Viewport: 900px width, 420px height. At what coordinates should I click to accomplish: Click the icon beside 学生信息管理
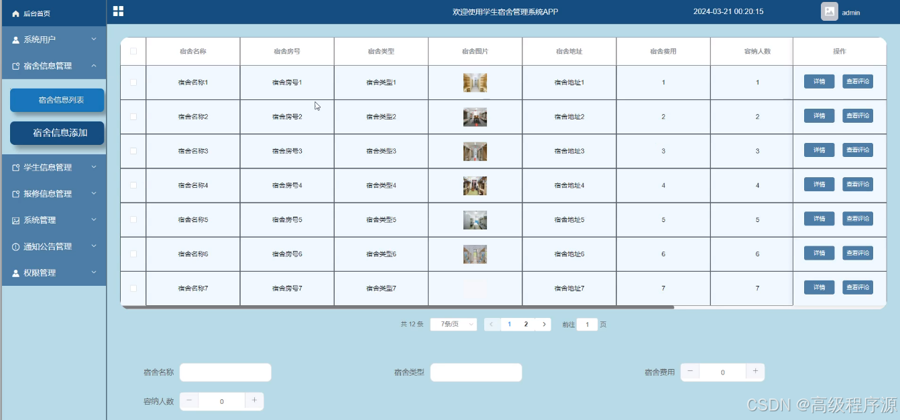tap(16, 168)
